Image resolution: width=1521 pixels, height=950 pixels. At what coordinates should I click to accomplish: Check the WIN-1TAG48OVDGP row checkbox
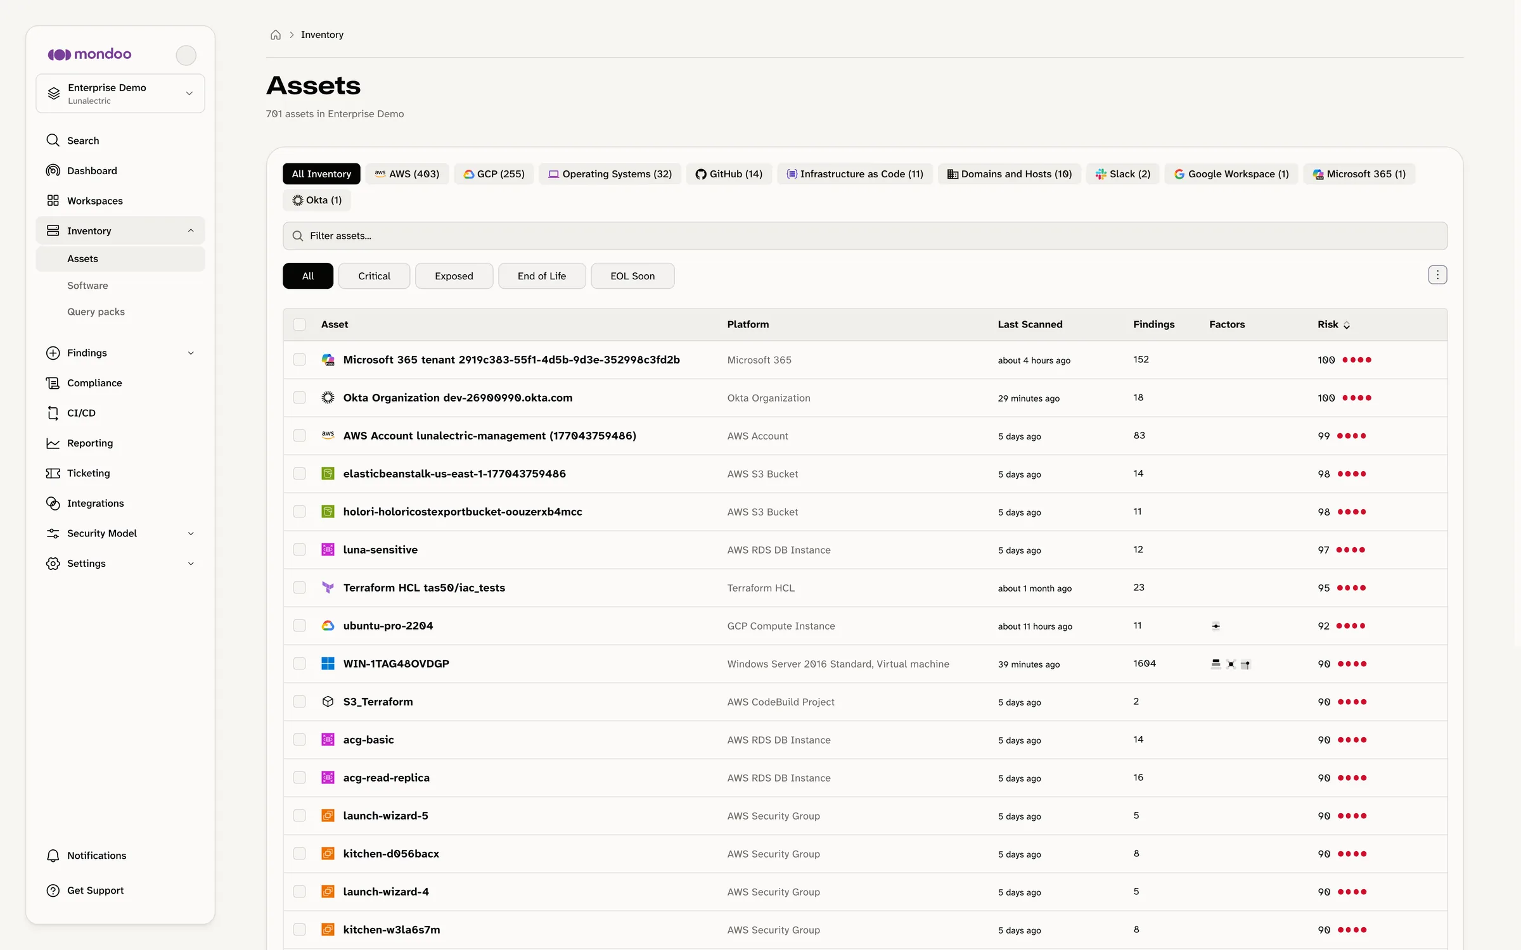300,664
